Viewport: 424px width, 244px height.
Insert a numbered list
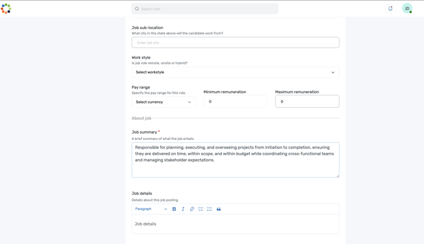pos(210,209)
